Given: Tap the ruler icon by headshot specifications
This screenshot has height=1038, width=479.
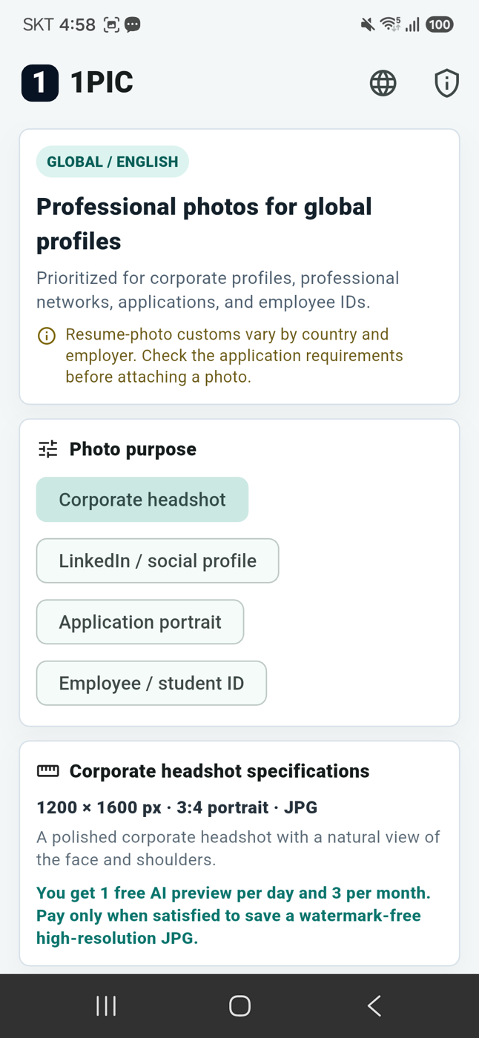Looking at the screenshot, I should [x=48, y=771].
